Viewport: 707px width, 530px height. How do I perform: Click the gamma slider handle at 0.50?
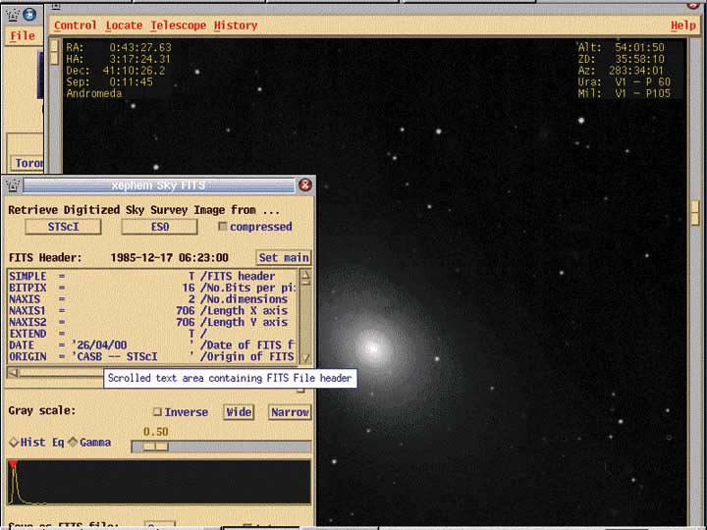pos(155,447)
